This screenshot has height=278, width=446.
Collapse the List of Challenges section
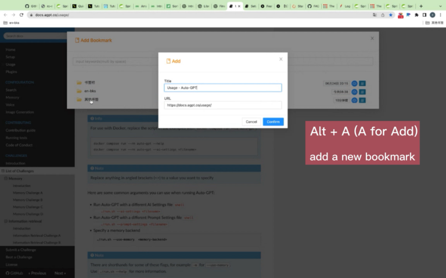pyautogui.click(x=3, y=171)
